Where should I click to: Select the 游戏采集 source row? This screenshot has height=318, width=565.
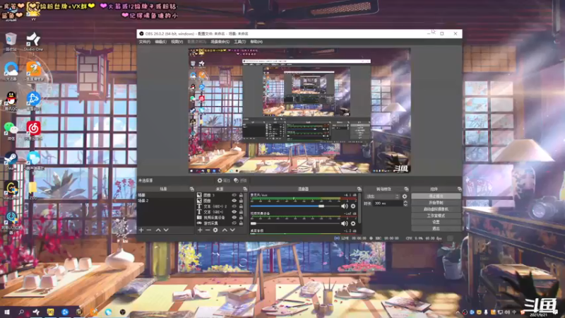(x=220, y=223)
